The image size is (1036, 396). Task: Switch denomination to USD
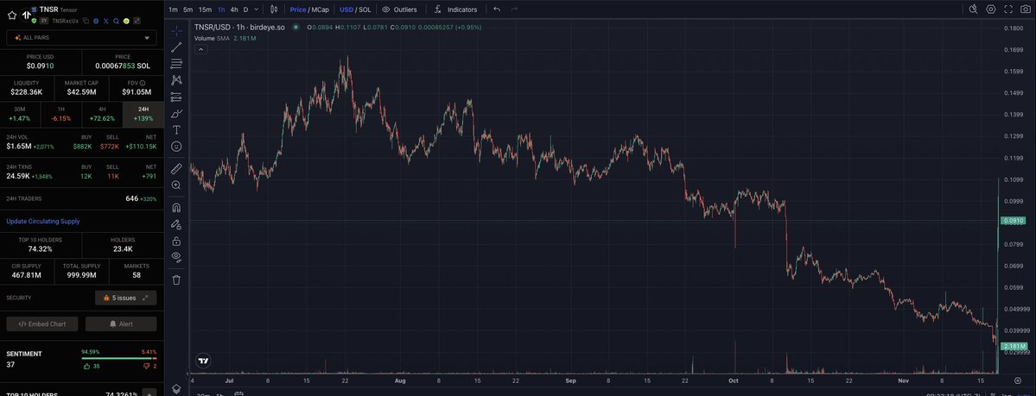pyautogui.click(x=346, y=9)
